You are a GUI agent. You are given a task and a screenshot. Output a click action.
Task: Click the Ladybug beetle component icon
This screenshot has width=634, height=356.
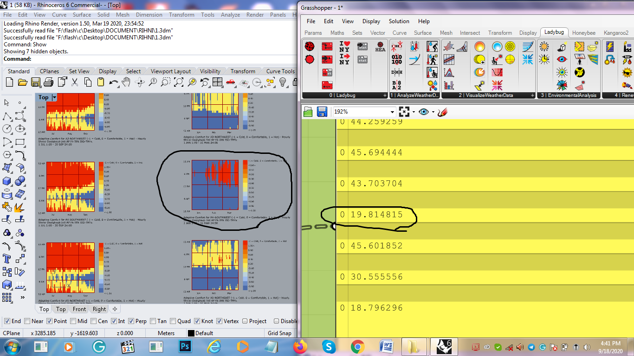(310, 46)
